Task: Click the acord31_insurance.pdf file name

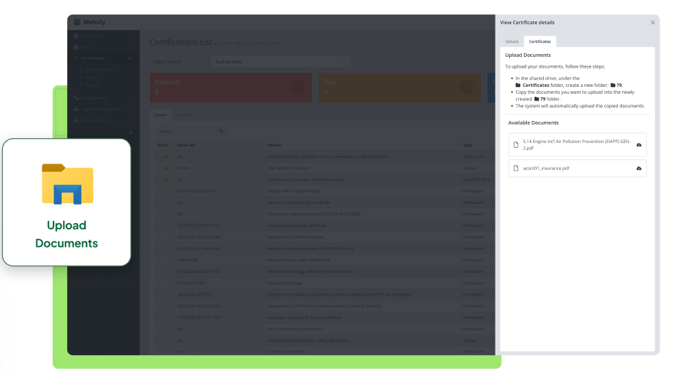Action: (x=546, y=168)
